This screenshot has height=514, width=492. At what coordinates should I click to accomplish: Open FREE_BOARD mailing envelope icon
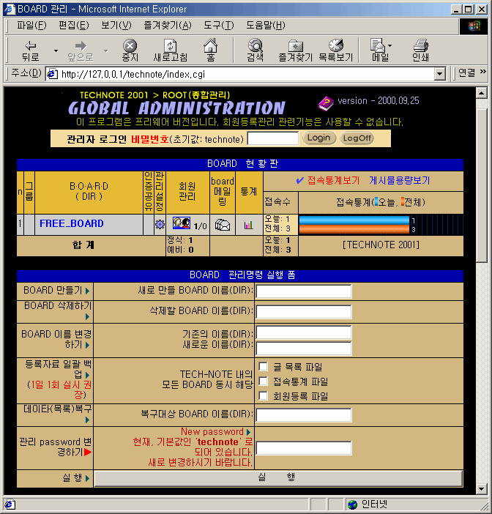pyautogui.click(x=223, y=225)
